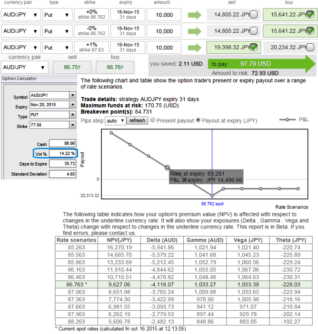Viewport: 318px width, 334px height.
Task: Click expiry 16-Nov-15 in the +1% row
Action: click(x=128, y=47)
